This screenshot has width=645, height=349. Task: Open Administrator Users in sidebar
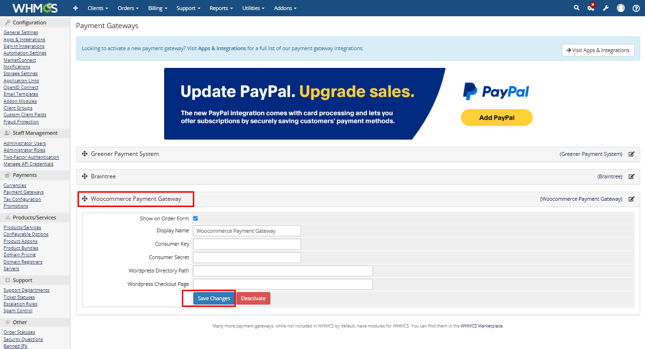coord(25,143)
